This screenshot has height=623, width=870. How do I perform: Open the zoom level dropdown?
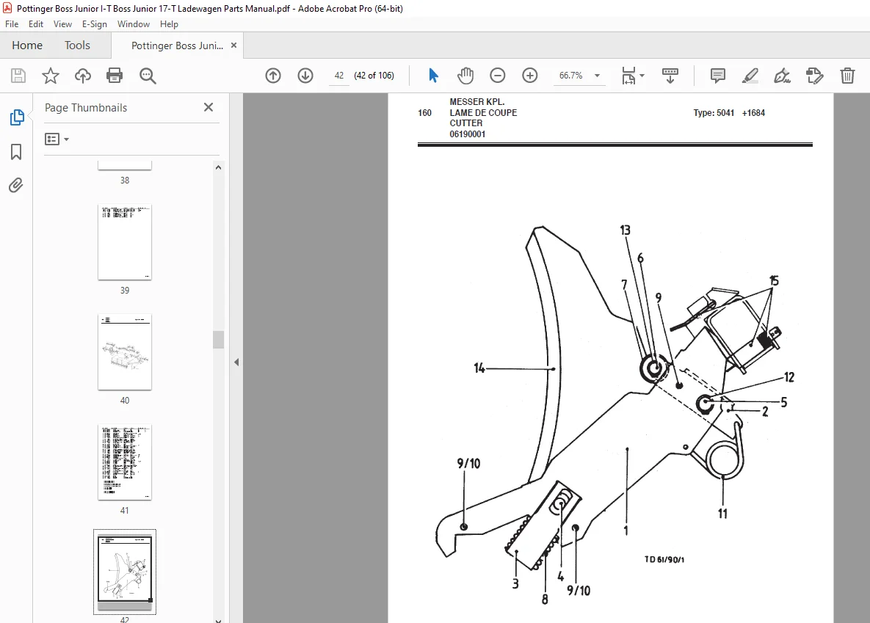(x=597, y=76)
